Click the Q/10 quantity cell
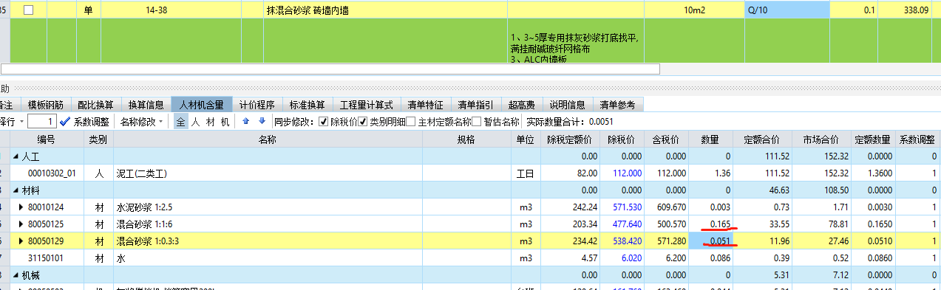Screen dimensions: 941x290 (787, 10)
